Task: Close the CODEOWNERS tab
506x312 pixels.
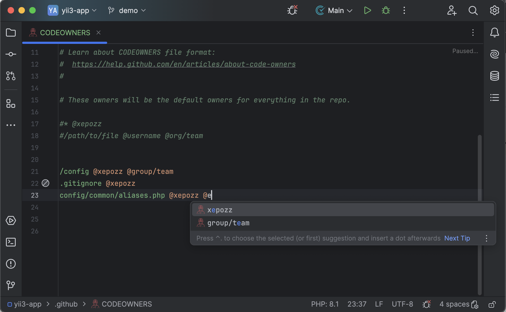Action: tap(98, 33)
